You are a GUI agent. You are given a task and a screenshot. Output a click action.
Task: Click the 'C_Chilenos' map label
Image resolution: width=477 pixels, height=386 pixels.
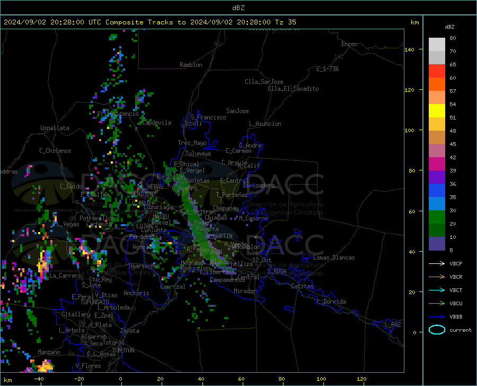point(55,151)
